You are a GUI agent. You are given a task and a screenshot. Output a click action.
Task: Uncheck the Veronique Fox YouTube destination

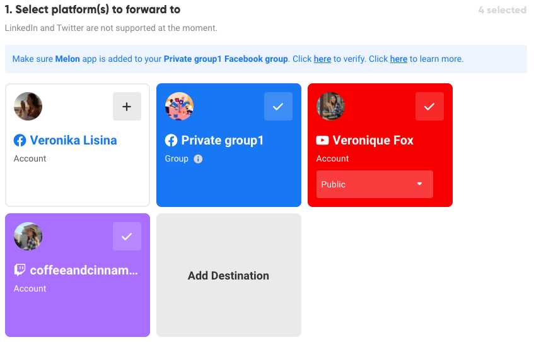click(429, 107)
